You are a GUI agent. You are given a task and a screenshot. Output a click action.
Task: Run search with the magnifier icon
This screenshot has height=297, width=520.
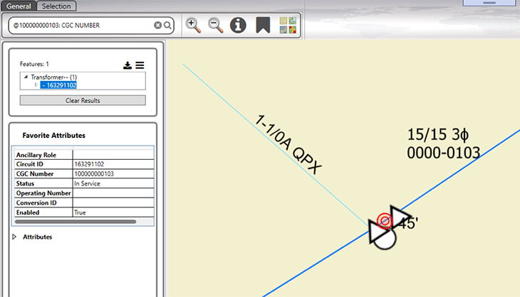pos(168,26)
